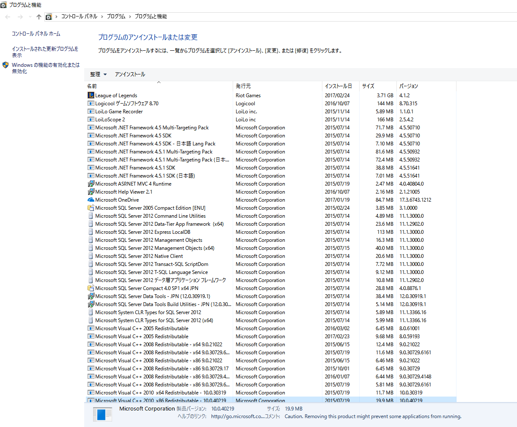Viewport: 517px width, 427px height.
Task: Click version 4.0.8876.1 cell
Action: click(x=411, y=288)
